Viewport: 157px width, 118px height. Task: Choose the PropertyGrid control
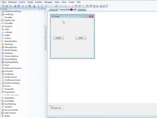[9, 92]
